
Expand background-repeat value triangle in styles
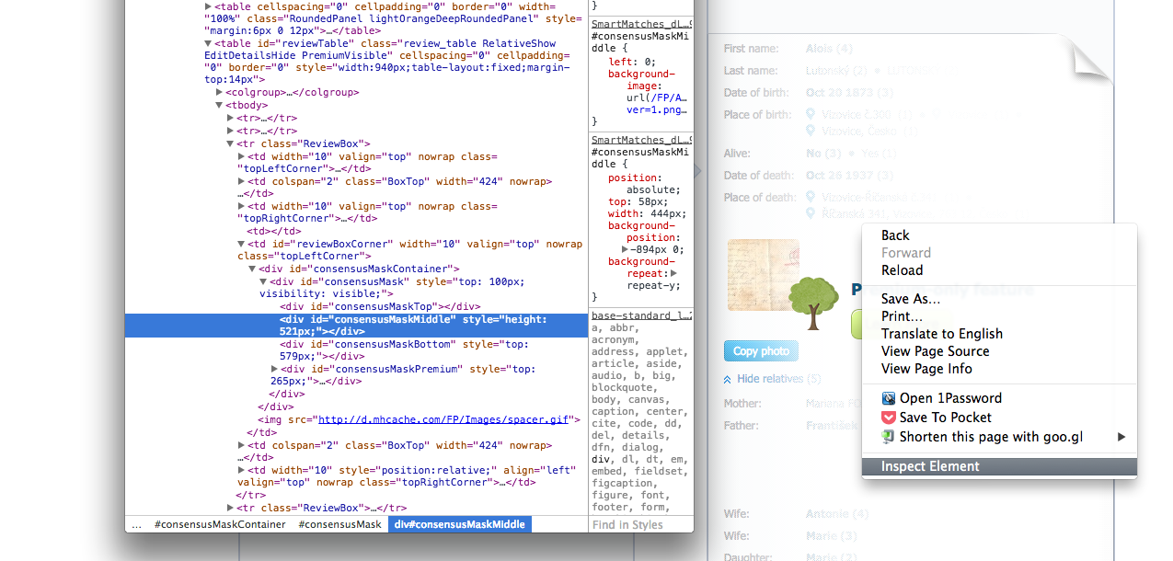pyautogui.click(x=673, y=273)
